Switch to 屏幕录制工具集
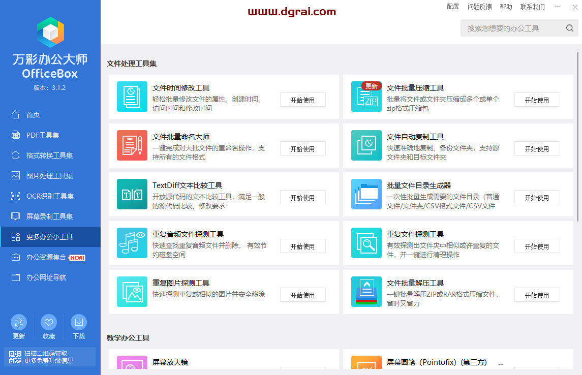Viewport: 582px width, 375px height. (x=50, y=216)
